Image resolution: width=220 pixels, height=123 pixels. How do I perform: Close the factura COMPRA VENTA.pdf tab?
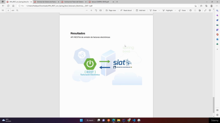point(113,2)
